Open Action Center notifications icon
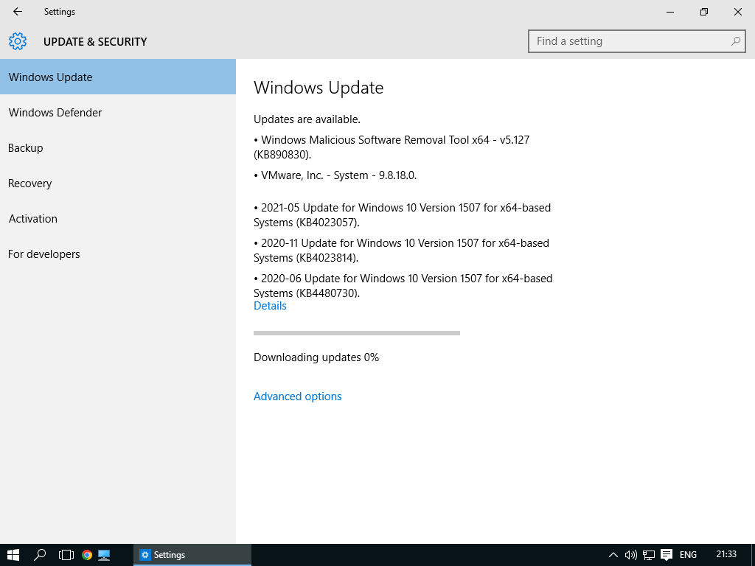The image size is (755, 566). 667,555
